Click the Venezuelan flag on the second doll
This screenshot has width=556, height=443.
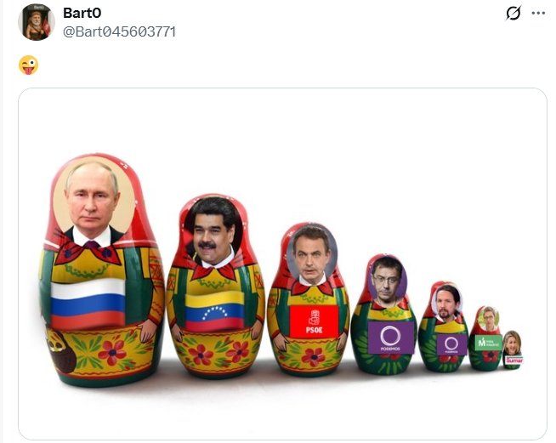[x=214, y=311]
